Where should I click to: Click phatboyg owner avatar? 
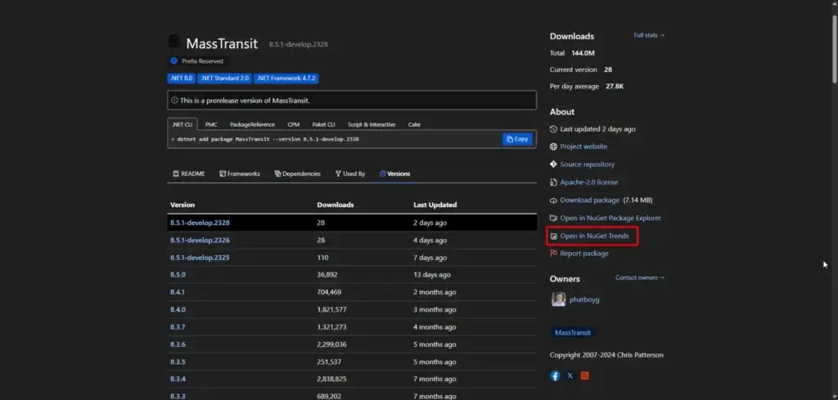[x=558, y=299]
